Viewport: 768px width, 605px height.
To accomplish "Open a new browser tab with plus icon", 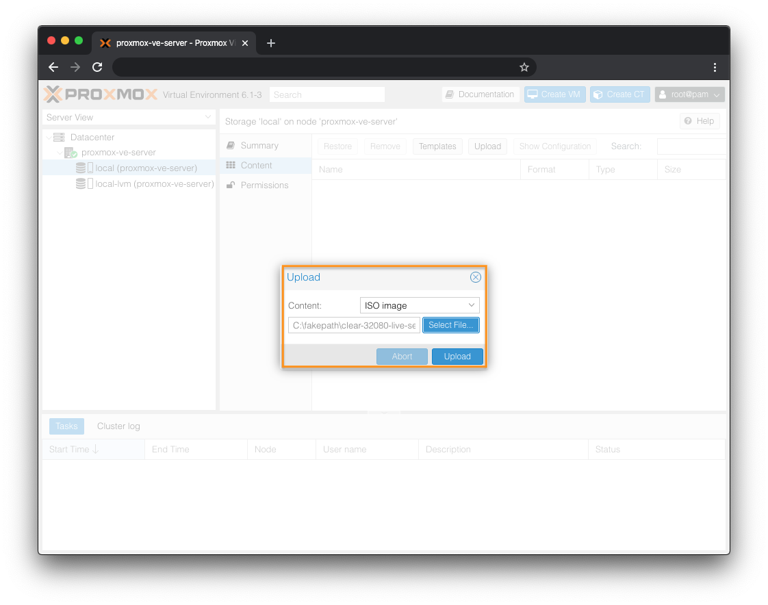I will [271, 43].
